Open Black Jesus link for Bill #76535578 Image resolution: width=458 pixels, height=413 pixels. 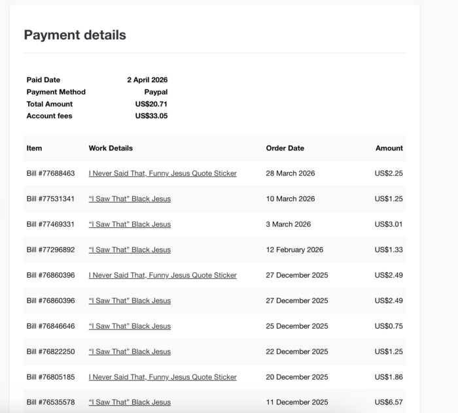[x=130, y=402]
